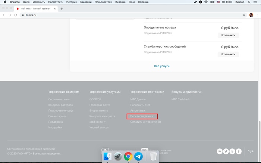Click the VK social network icon in footer
Image resolution: width=261 pixels, height=163 pixels.
click(x=220, y=151)
